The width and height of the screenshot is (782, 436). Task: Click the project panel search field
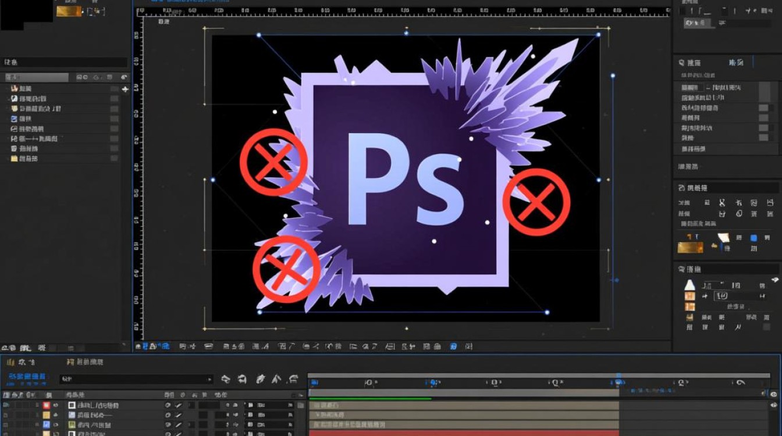(65, 62)
